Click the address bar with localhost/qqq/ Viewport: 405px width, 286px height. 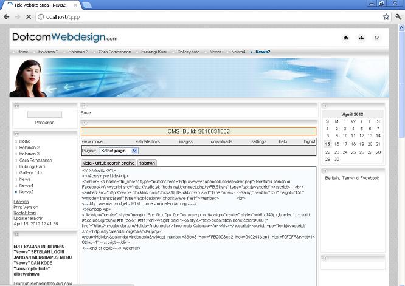click(209, 17)
